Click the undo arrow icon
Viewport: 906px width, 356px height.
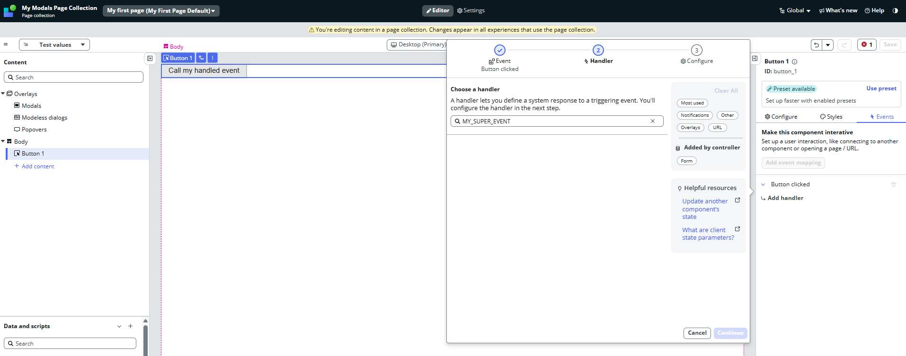(x=817, y=45)
